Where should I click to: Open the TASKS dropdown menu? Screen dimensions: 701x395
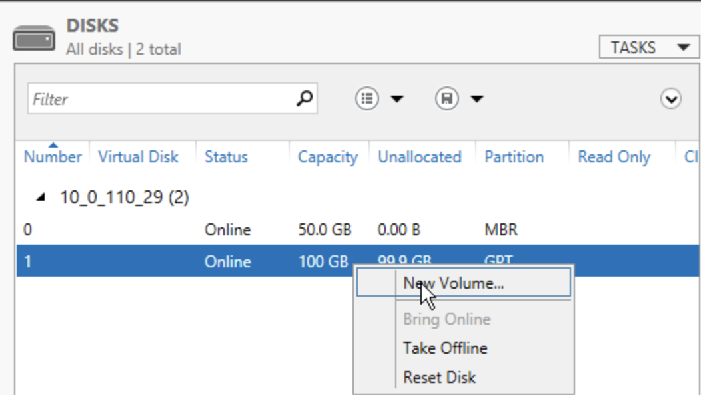[x=649, y=47]
